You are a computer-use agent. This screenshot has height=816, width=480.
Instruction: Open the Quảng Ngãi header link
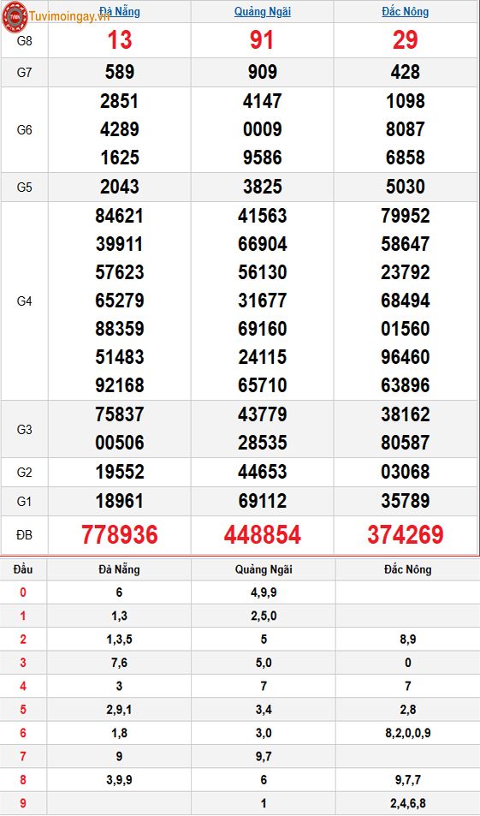click(263, 11)
